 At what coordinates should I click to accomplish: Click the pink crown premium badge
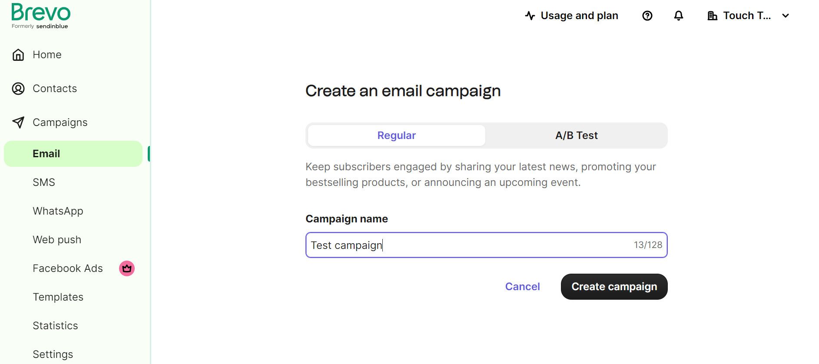127,268
